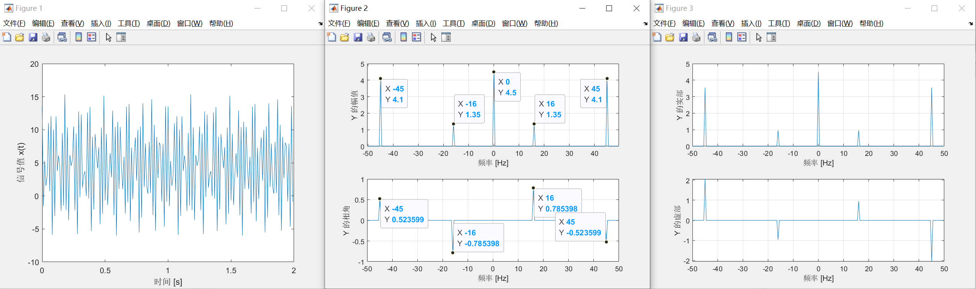Insert colorbar in Figure 3

coord(729,37)
